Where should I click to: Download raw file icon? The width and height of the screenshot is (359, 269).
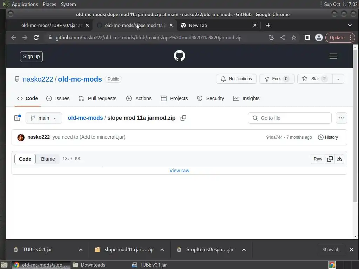(339, 159)
